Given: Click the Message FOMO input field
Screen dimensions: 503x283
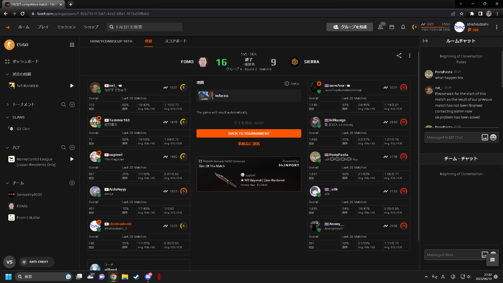Looking at the screenshot, I should tap(452, 255).
